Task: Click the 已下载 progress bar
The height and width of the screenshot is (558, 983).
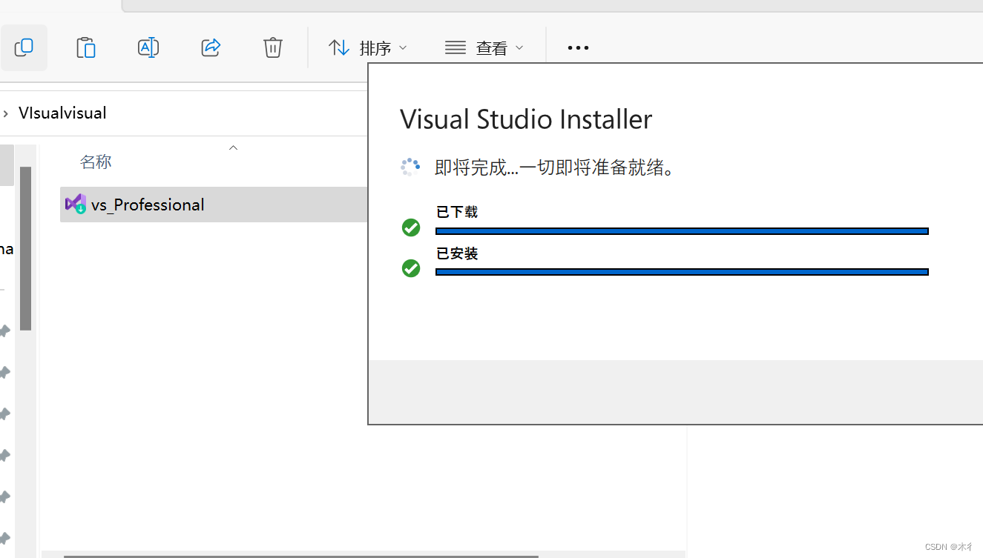Action: click(682, 231)
